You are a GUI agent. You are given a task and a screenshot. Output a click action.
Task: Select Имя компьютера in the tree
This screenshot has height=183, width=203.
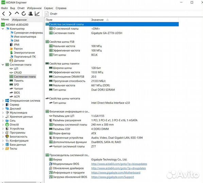tap(23, 37)
